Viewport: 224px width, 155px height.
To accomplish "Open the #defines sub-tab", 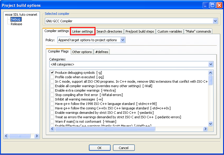I will tap(102, 52).
